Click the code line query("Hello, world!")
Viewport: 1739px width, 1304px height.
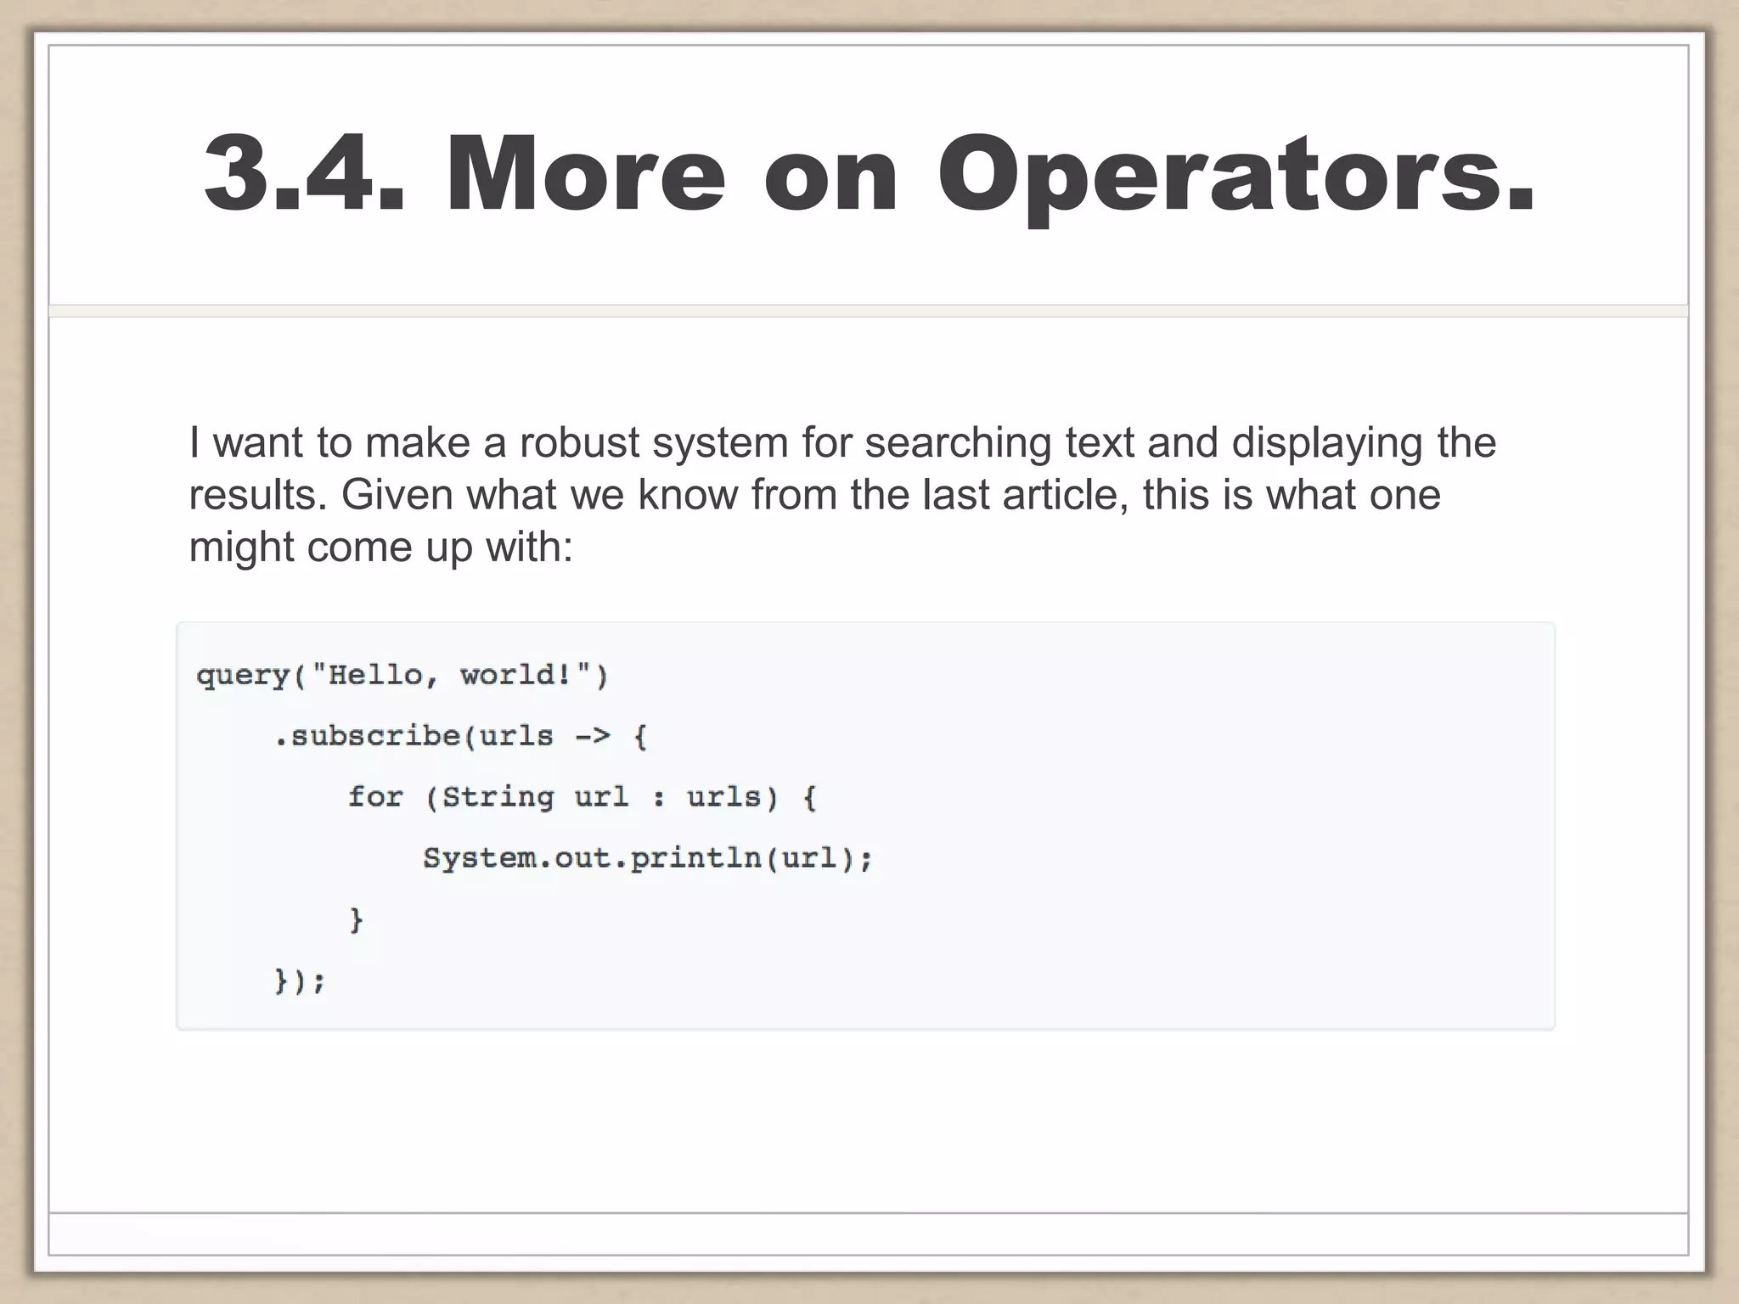tap(402, 676)
